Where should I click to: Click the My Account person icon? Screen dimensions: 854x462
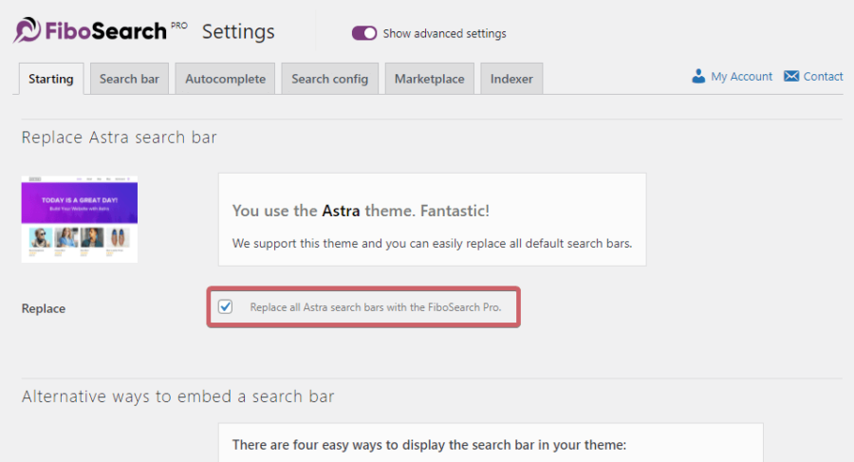click(x=698, y=76)
